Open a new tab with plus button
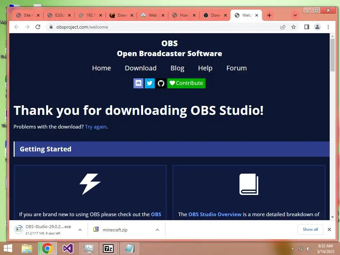The image size is (340, 255). 269,15
